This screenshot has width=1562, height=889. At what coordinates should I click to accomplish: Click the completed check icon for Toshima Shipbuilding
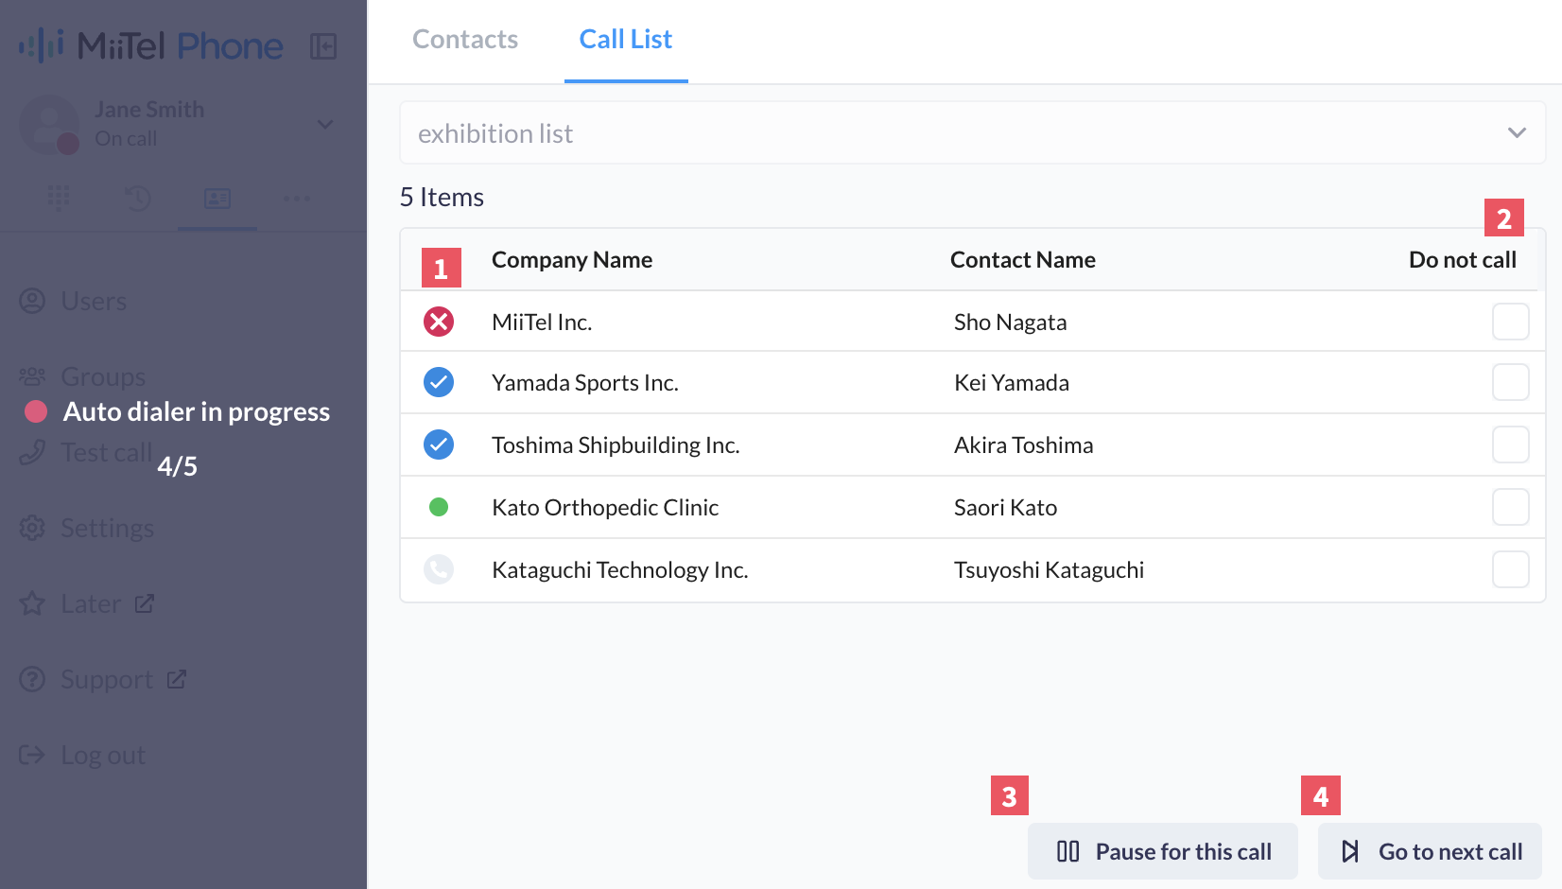pos(439,444)
